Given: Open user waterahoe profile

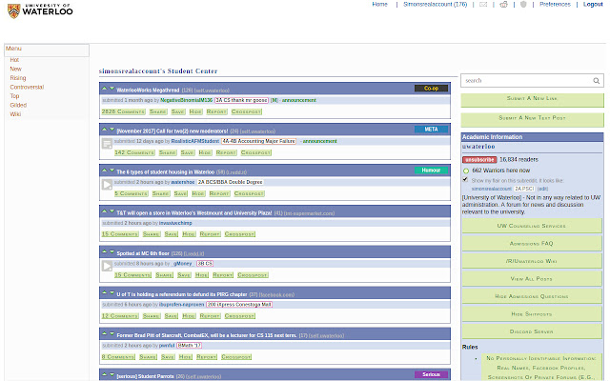Looking at the screenshot, I should click(x=182, y=182).
